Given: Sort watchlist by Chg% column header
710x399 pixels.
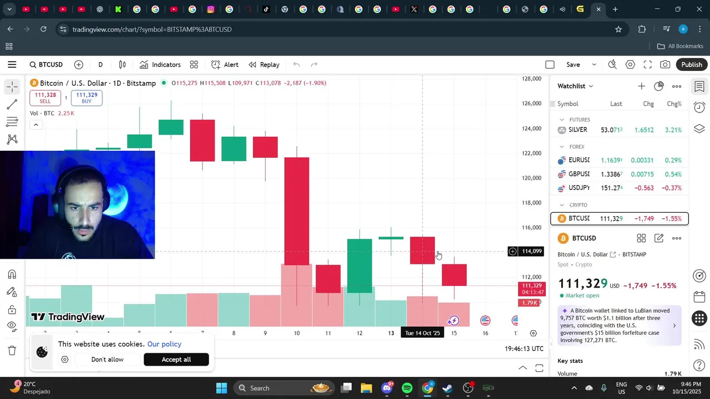Looking at the screenshot, I should pos(674,104).
